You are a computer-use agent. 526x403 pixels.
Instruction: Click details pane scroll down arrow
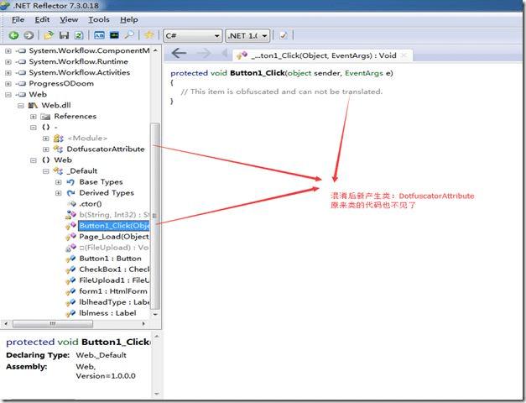156,393
